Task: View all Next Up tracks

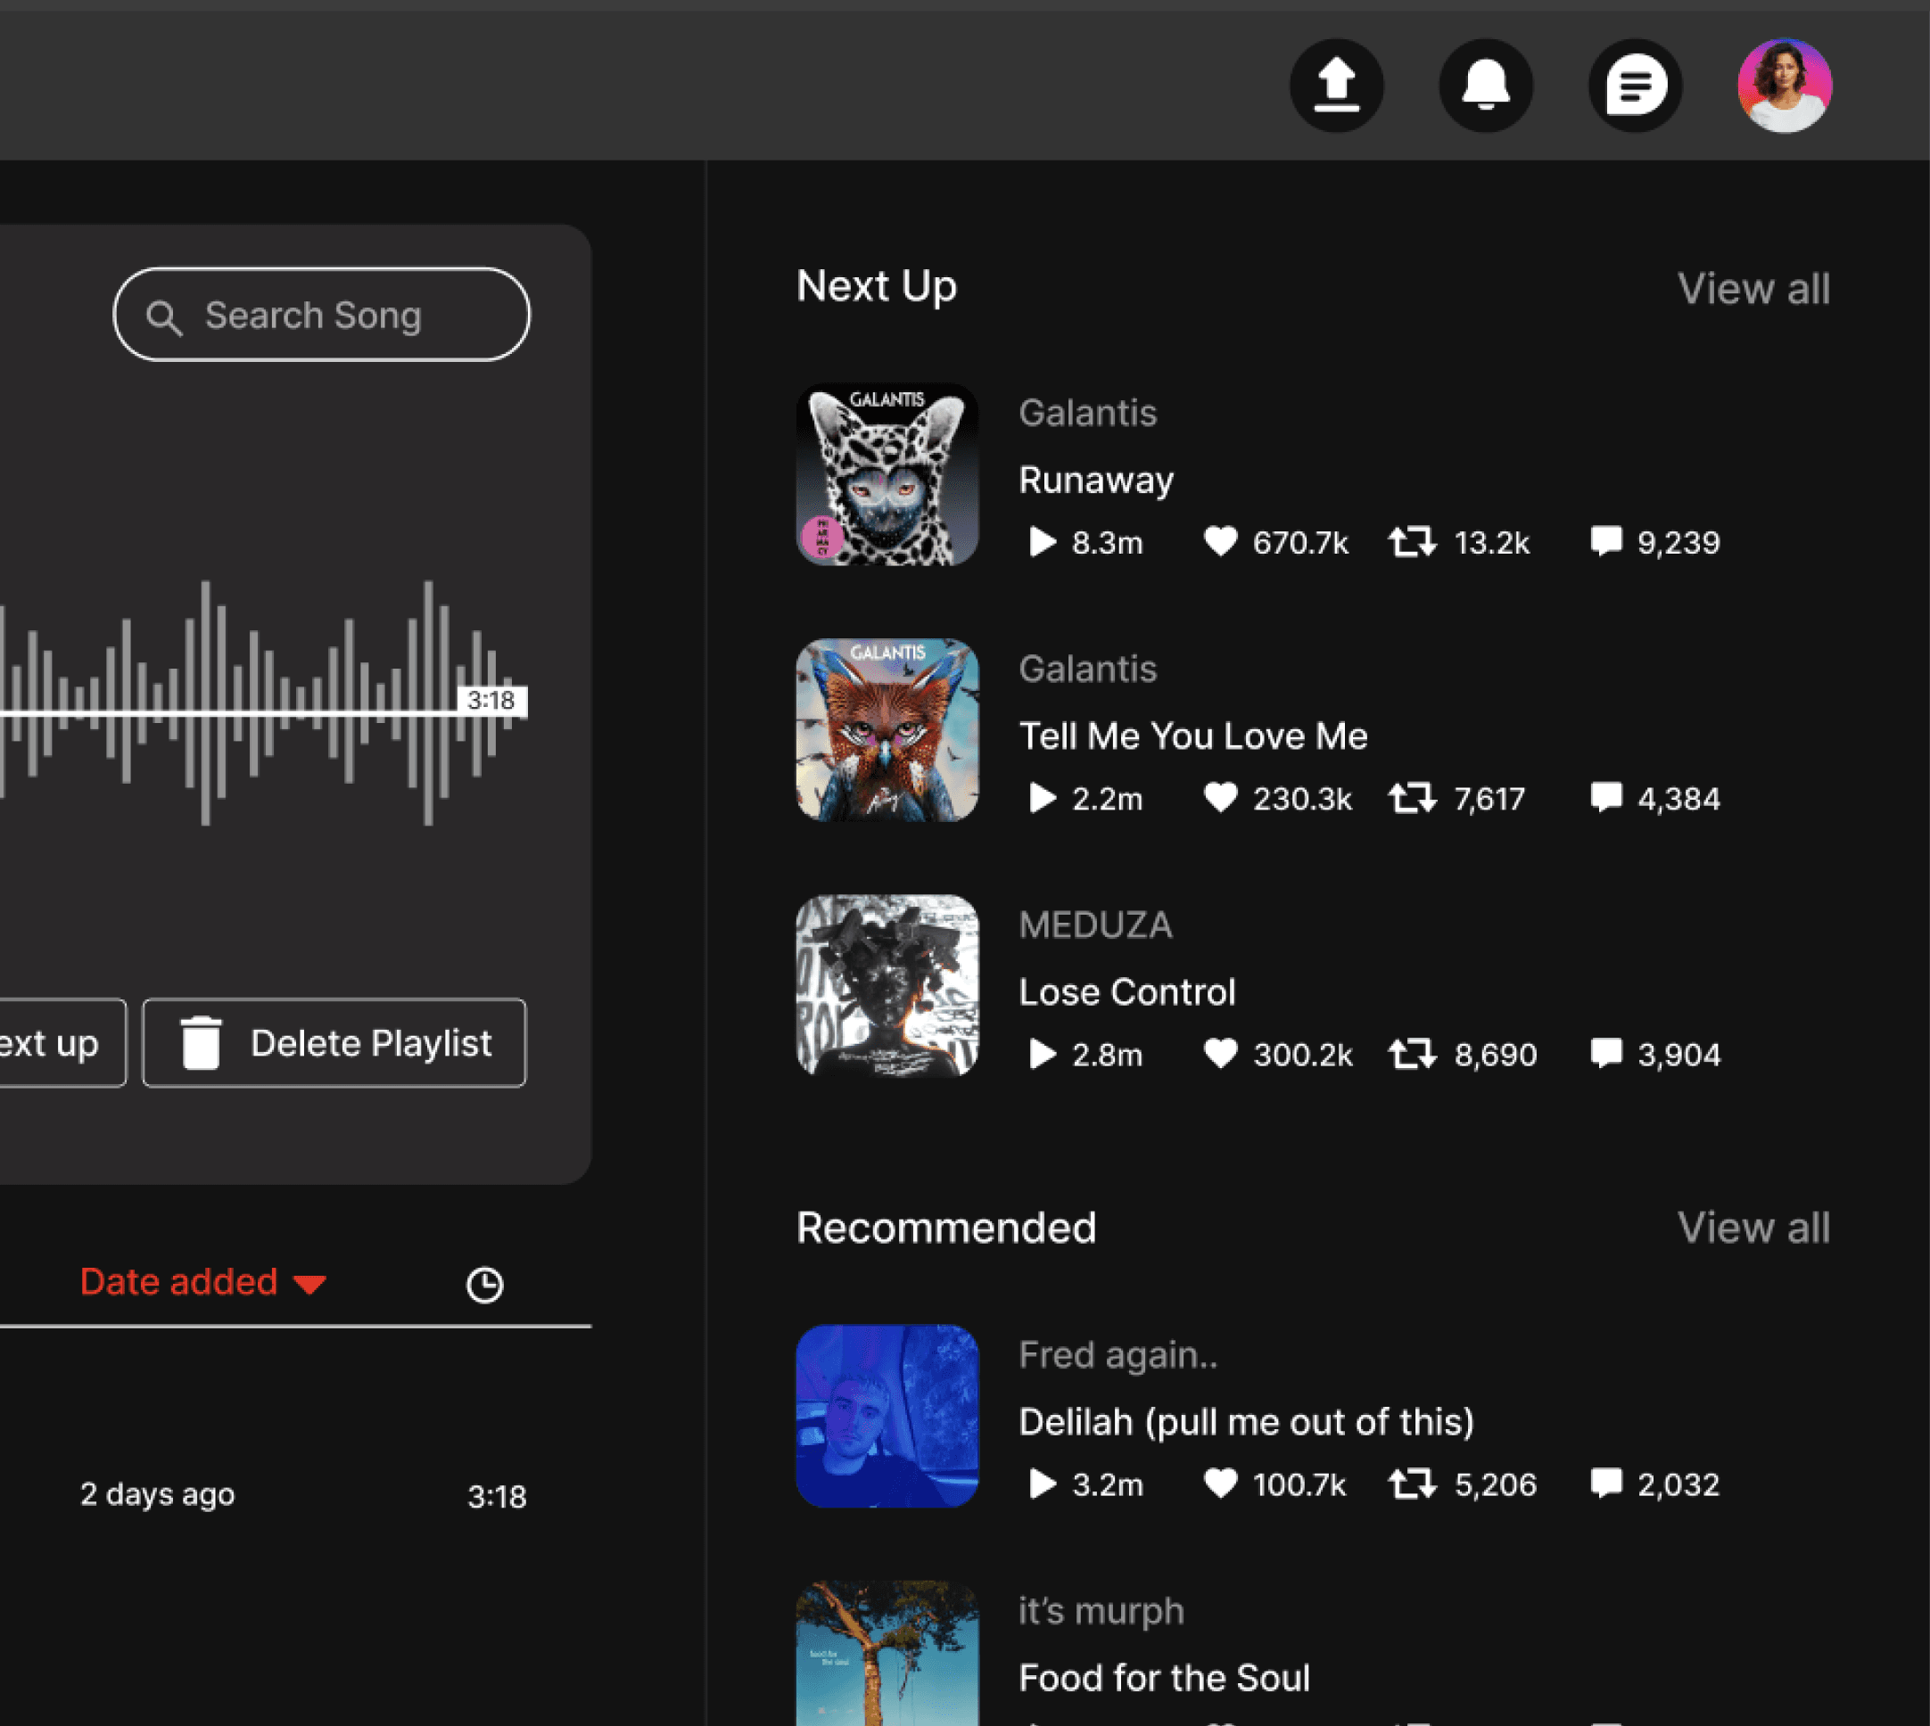Action: pyautogui.click(x=1753, y=288)
